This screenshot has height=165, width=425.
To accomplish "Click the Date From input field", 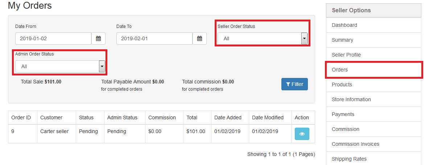I will pos(53,38).
